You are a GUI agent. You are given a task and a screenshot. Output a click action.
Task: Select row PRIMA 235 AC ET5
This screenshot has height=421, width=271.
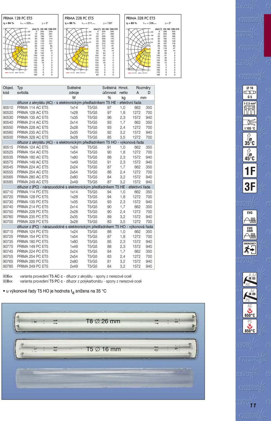(x=78, y=132)
